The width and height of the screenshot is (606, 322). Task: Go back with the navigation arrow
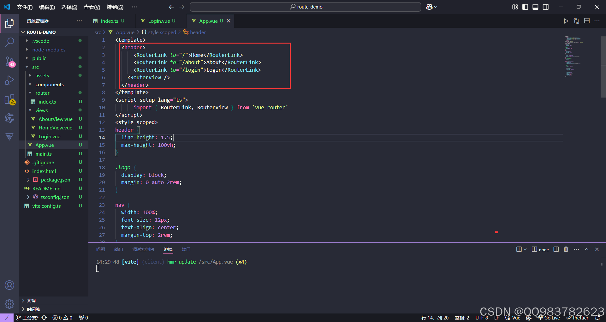pos(171,7)
